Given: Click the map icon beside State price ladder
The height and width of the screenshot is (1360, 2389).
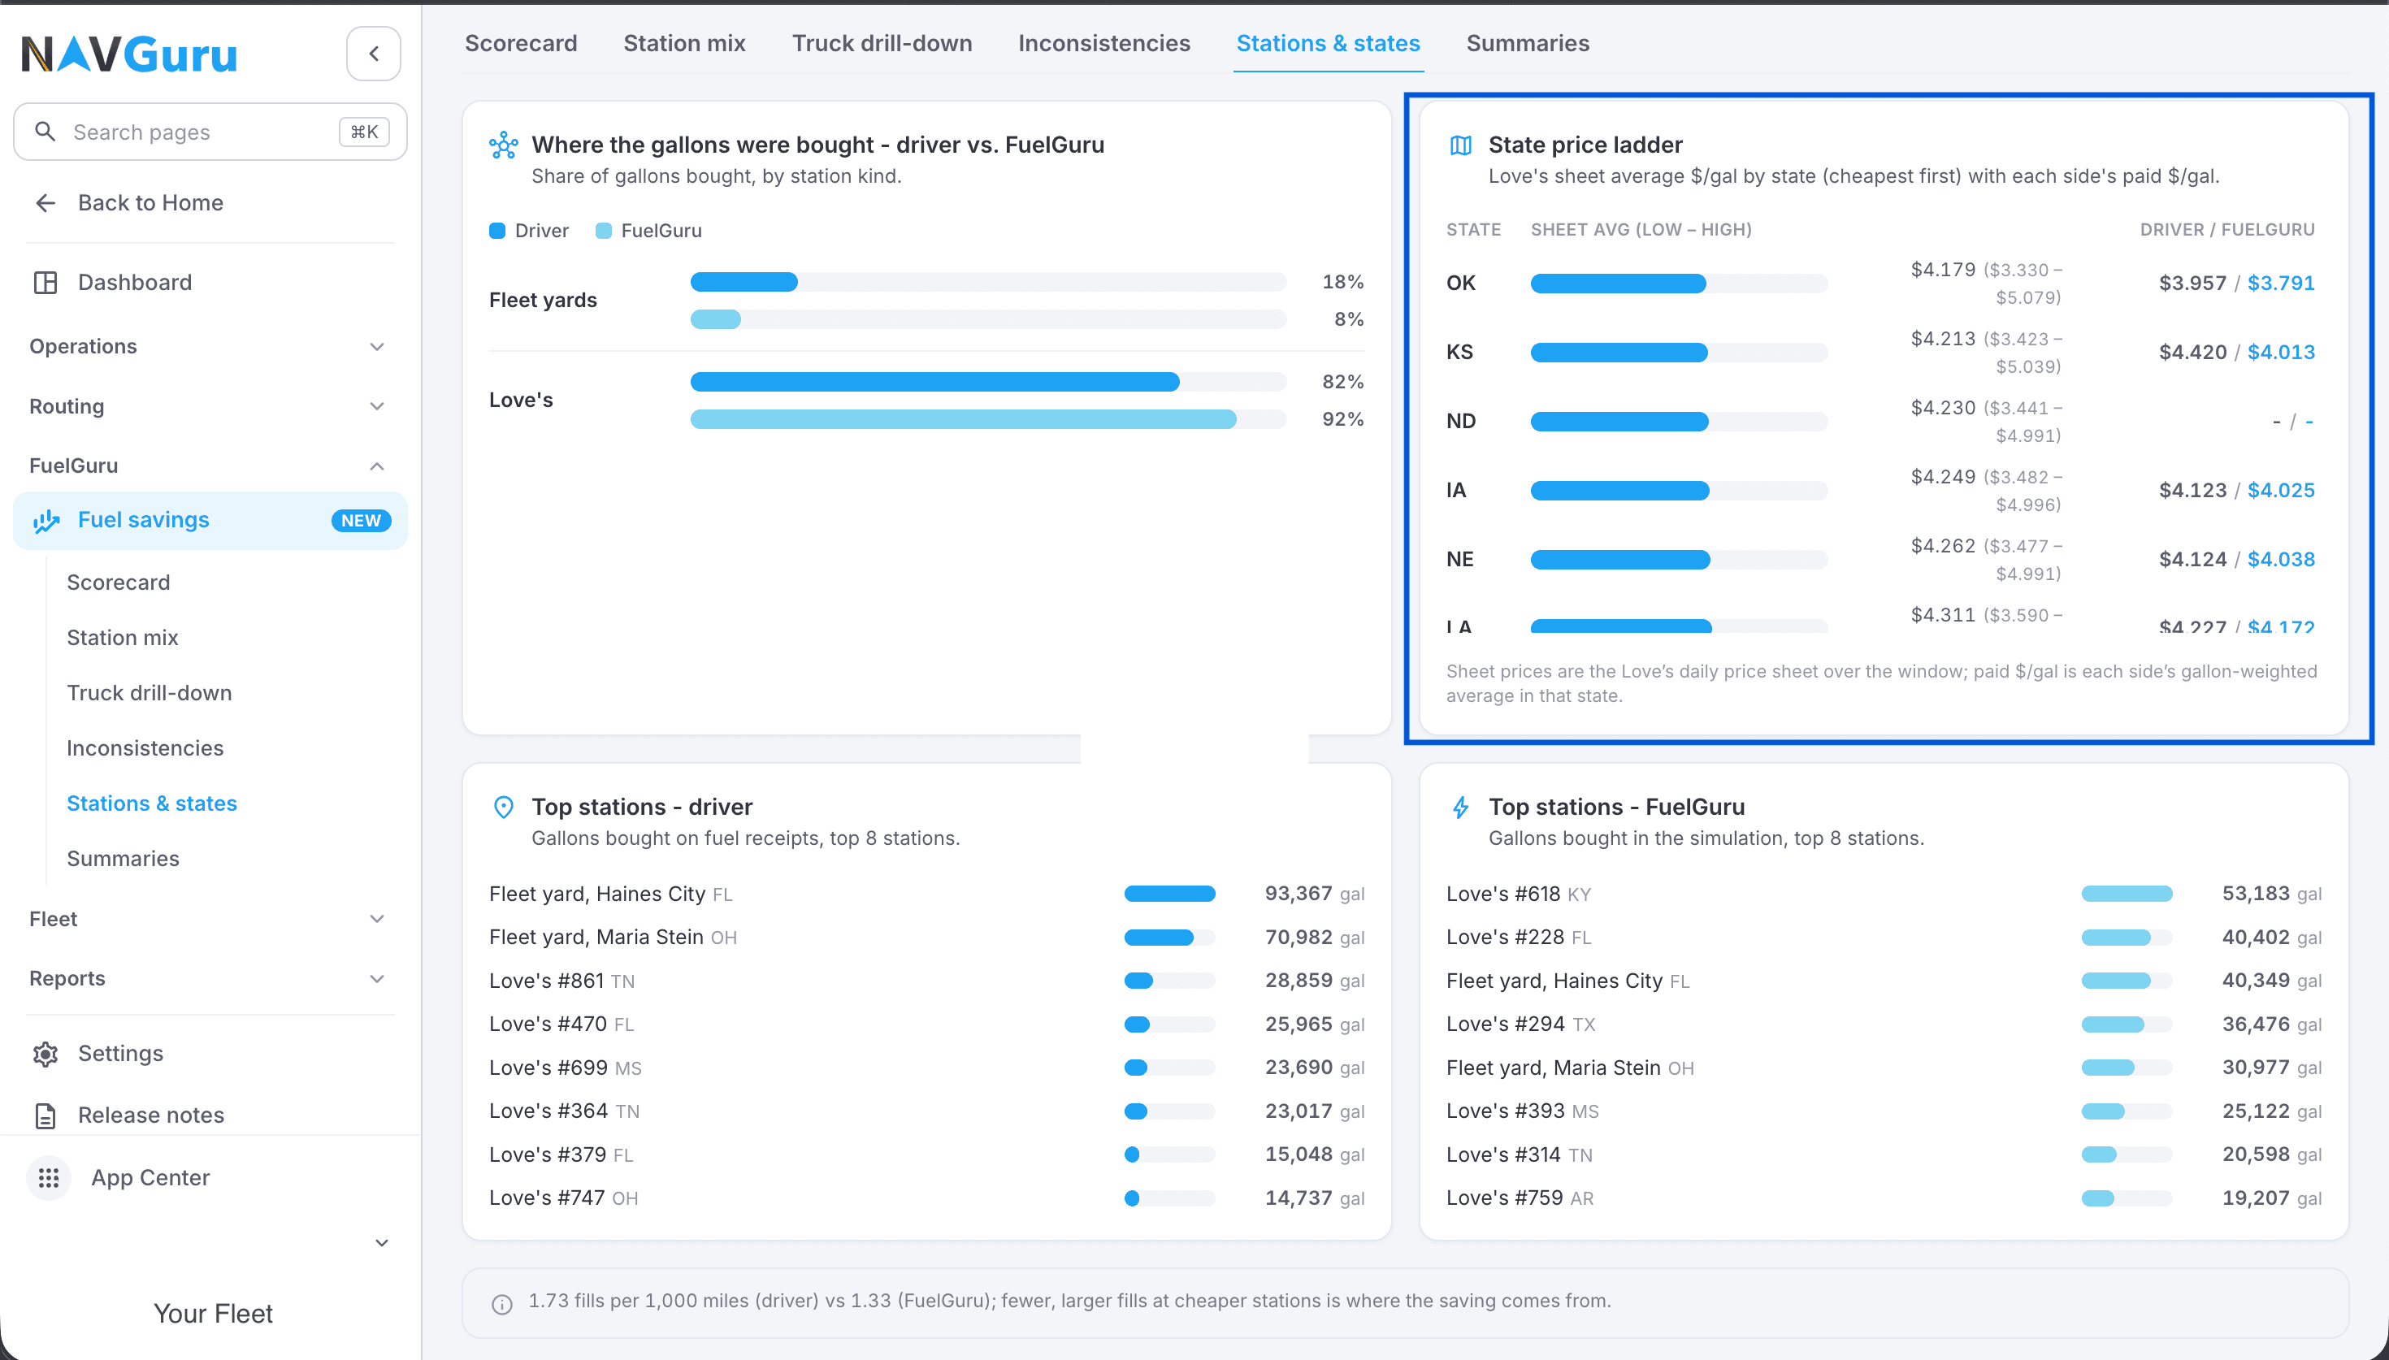Looking at the screenshot, I should tap(1461, 145).
